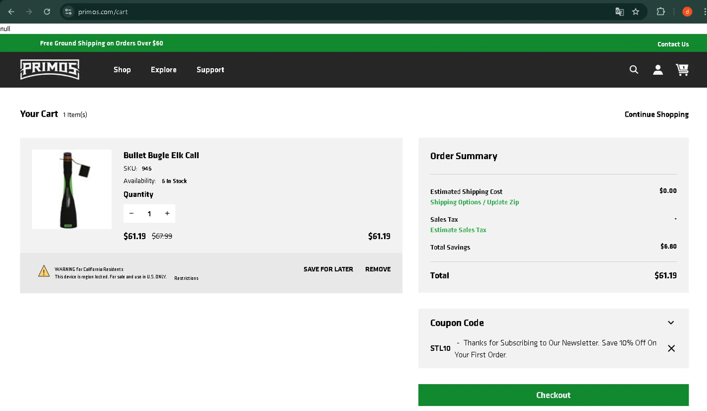This screenshot has height=411, width=707.
Task: Decrease quantity with the minus button
Action: click(132, 214)
